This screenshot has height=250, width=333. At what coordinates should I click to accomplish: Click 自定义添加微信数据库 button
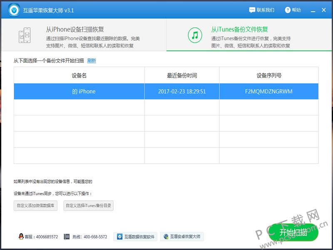click(x=35, y=205)
